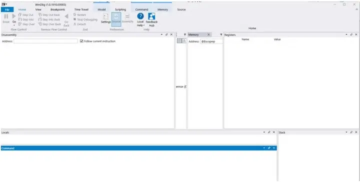360x182 pixels.
Task: Switch to the View ribbon tab
Action: point(38,9)
